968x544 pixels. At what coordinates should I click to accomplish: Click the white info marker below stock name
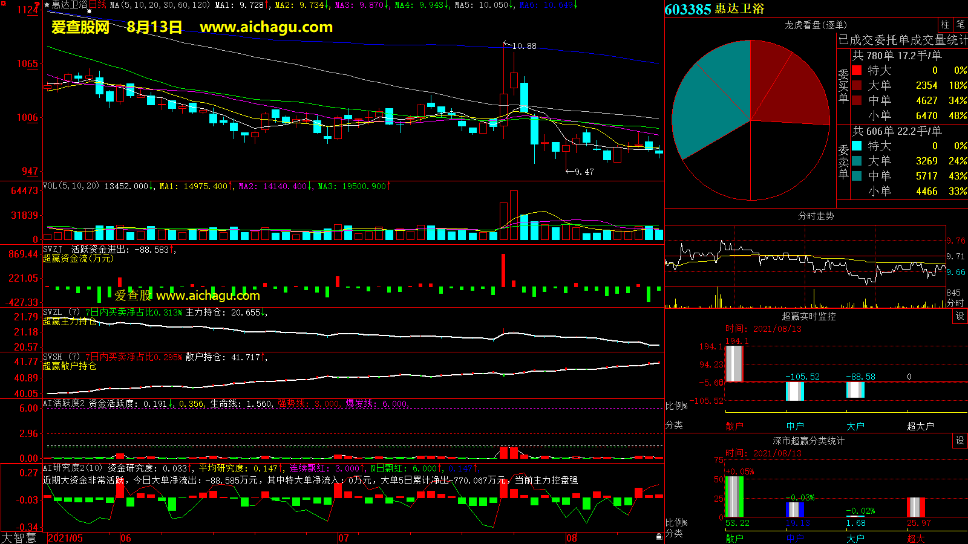(x=89, y=11)
